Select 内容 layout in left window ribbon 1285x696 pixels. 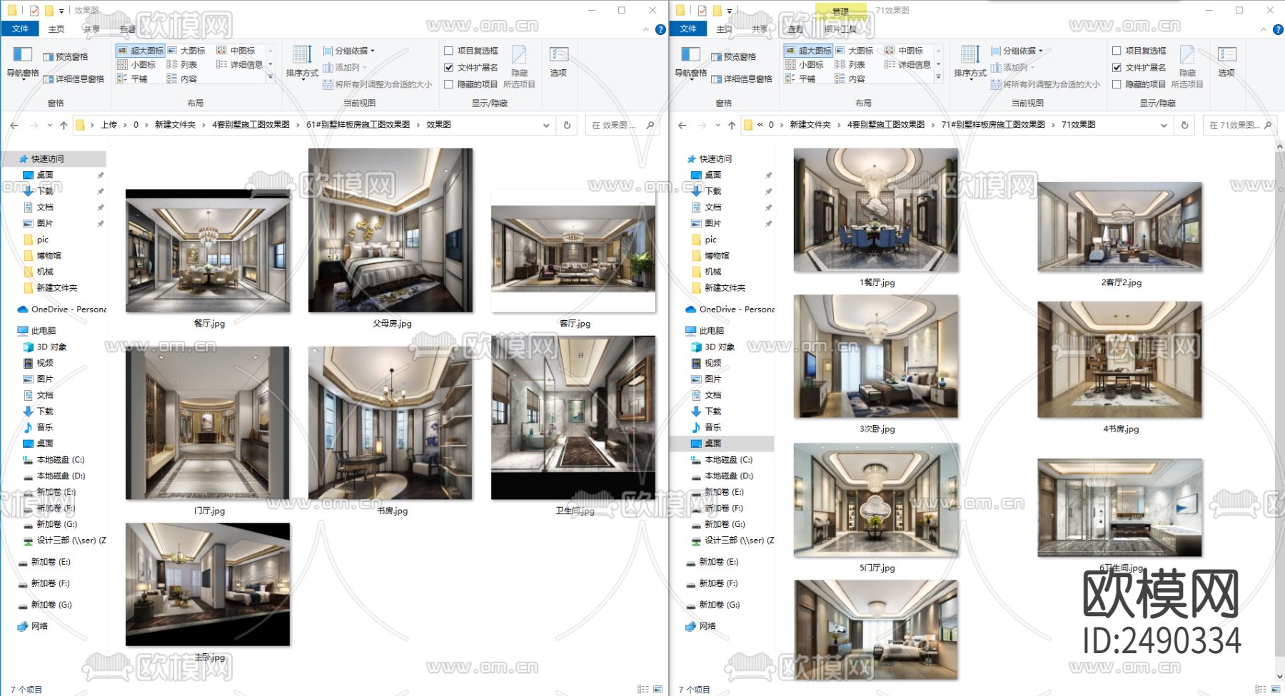click(182, 79)
